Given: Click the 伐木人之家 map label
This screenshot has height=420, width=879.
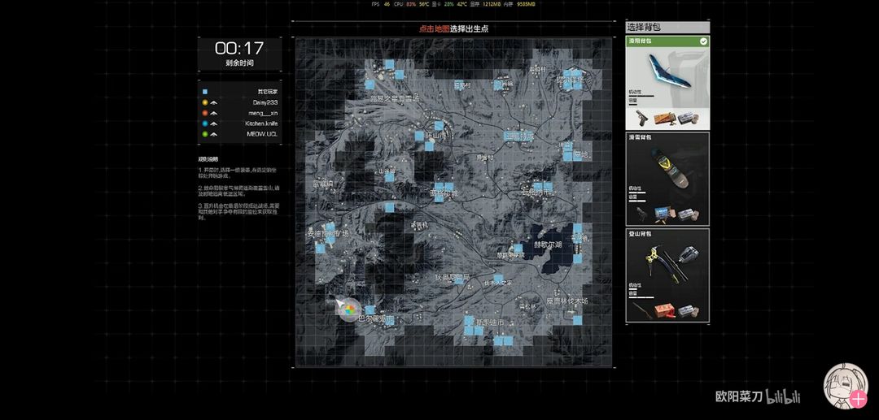Looking at the screenshot, I should point(498,284).
